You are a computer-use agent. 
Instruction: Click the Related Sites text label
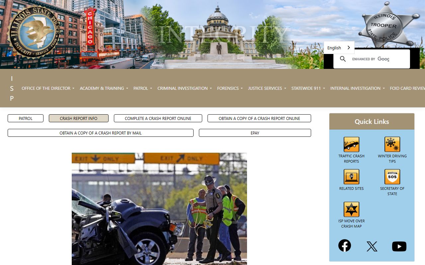point(351,188)
